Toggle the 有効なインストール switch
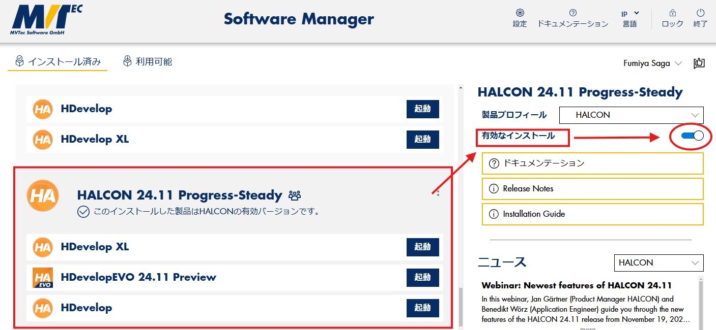Viewport: 716px width, 330px height. coord(692,136)
